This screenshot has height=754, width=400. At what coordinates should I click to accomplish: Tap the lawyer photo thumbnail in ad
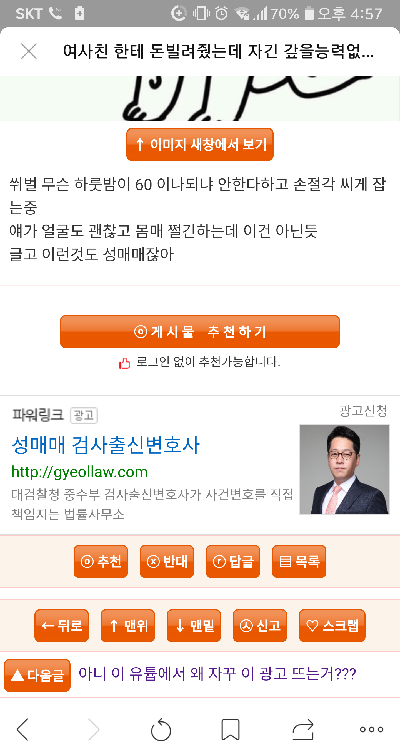click(x=344, y=469)
